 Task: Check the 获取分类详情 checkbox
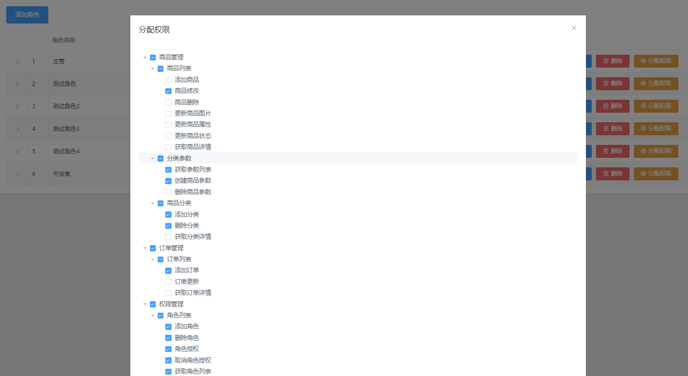(168, 237)
